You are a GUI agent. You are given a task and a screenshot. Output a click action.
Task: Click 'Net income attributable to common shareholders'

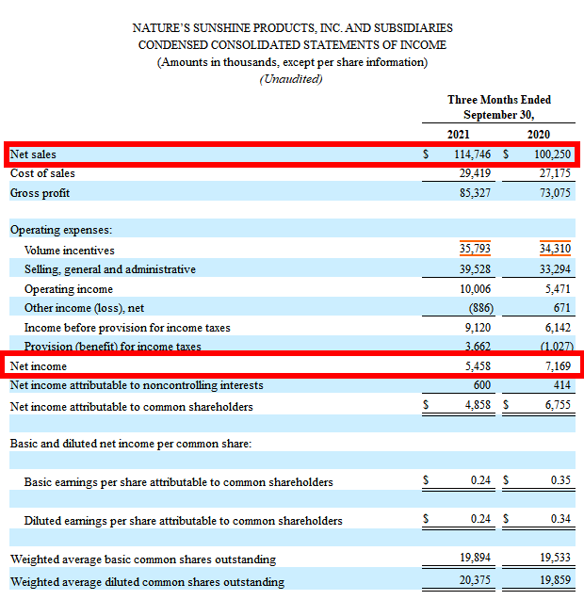click(x=131, y=407)
